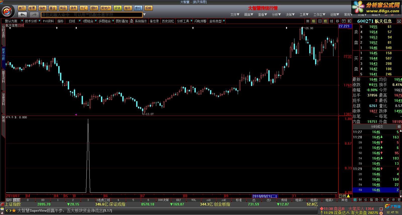Select the VOL indicator tab
The height and width of the screenshot is (215, 402).
coord(194,200)
